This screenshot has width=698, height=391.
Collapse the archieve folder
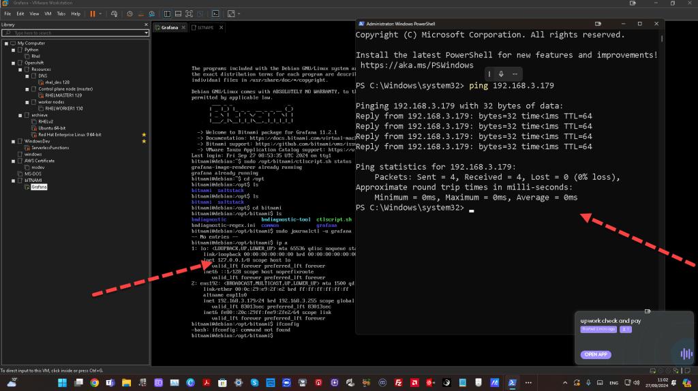(x=20, y=115)
